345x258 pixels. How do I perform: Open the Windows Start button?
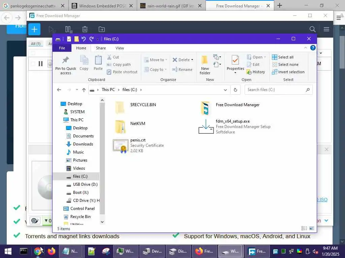tap(8, 251)
